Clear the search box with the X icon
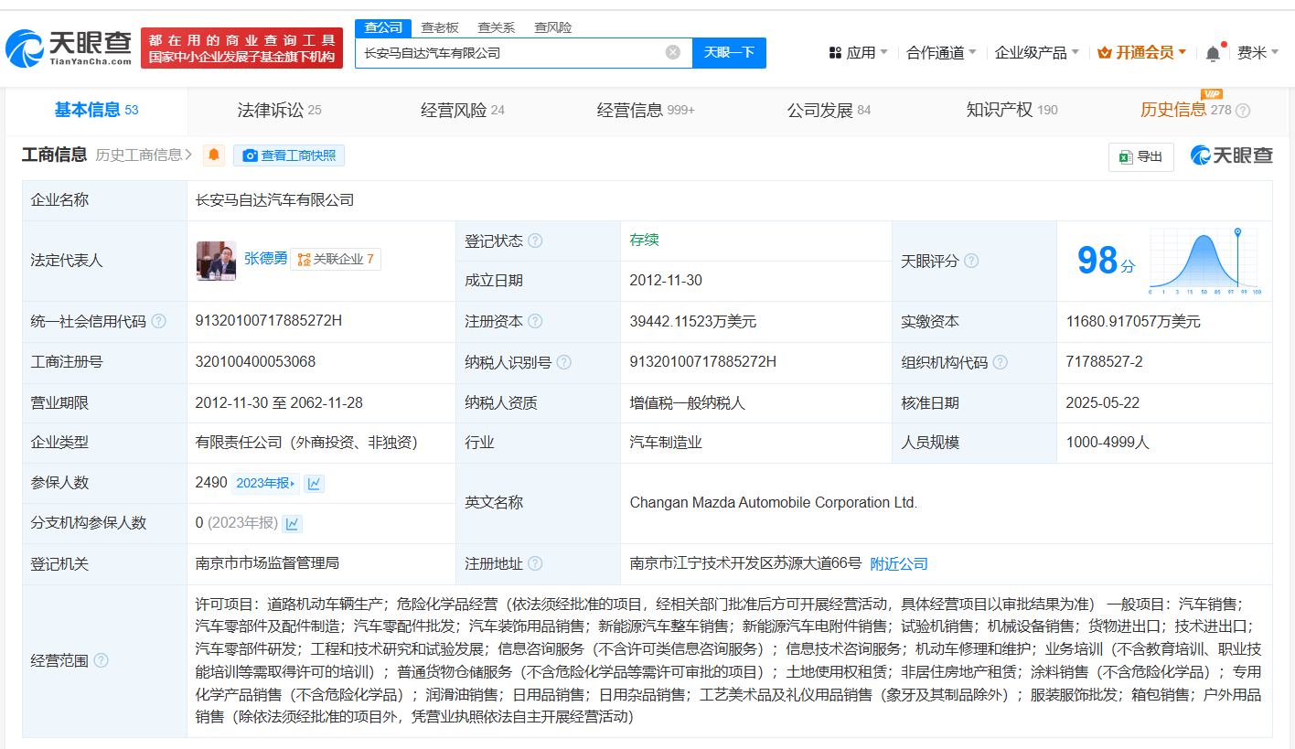 tap(673, 52)
